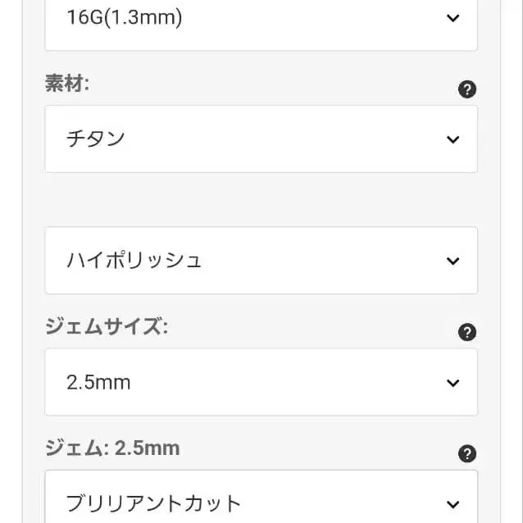This screenshot has width=523, height=523.
Task: Open the help icon for ジェム: 2.5mm
Action: click(467, 453)
